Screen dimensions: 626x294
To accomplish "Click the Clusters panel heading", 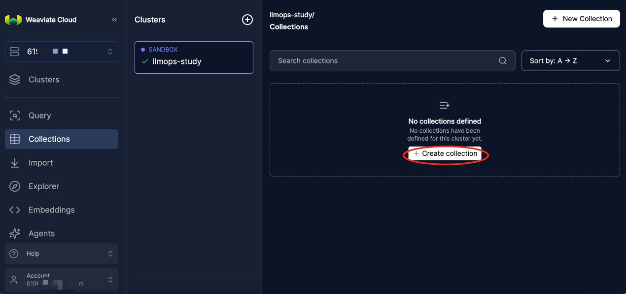I will tap(150, 20).
